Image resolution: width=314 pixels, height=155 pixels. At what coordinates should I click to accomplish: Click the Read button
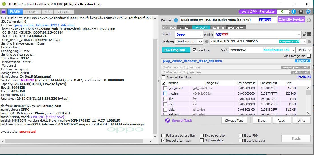281,121
